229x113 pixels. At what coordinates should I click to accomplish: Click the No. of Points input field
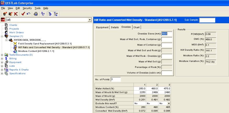pos(116,79)
